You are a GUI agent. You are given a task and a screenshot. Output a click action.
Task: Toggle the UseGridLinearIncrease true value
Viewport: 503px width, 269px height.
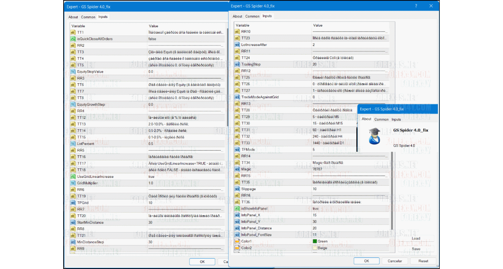(187, 176)
